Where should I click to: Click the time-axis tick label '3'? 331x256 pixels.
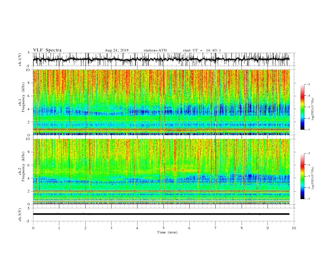click(111, 228)
